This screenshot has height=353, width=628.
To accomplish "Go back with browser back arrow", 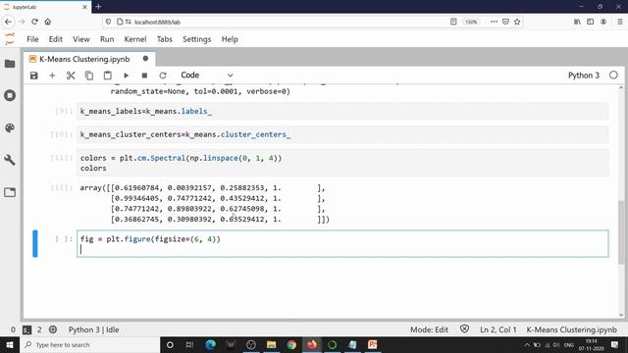I will click(9, 22).
